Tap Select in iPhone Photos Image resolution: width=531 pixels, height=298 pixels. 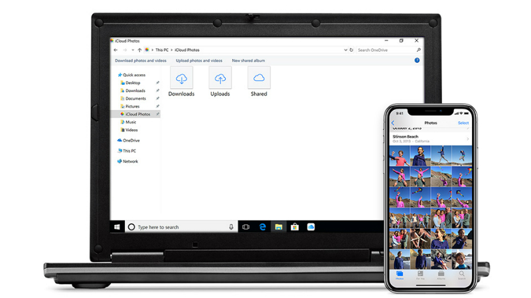[463, 123]
